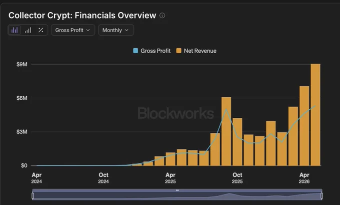Image resolution: width=340 pixels, height=205 pixels.
Task: Click the bar above the Apr 2025 label
Action: click(170, 159)
